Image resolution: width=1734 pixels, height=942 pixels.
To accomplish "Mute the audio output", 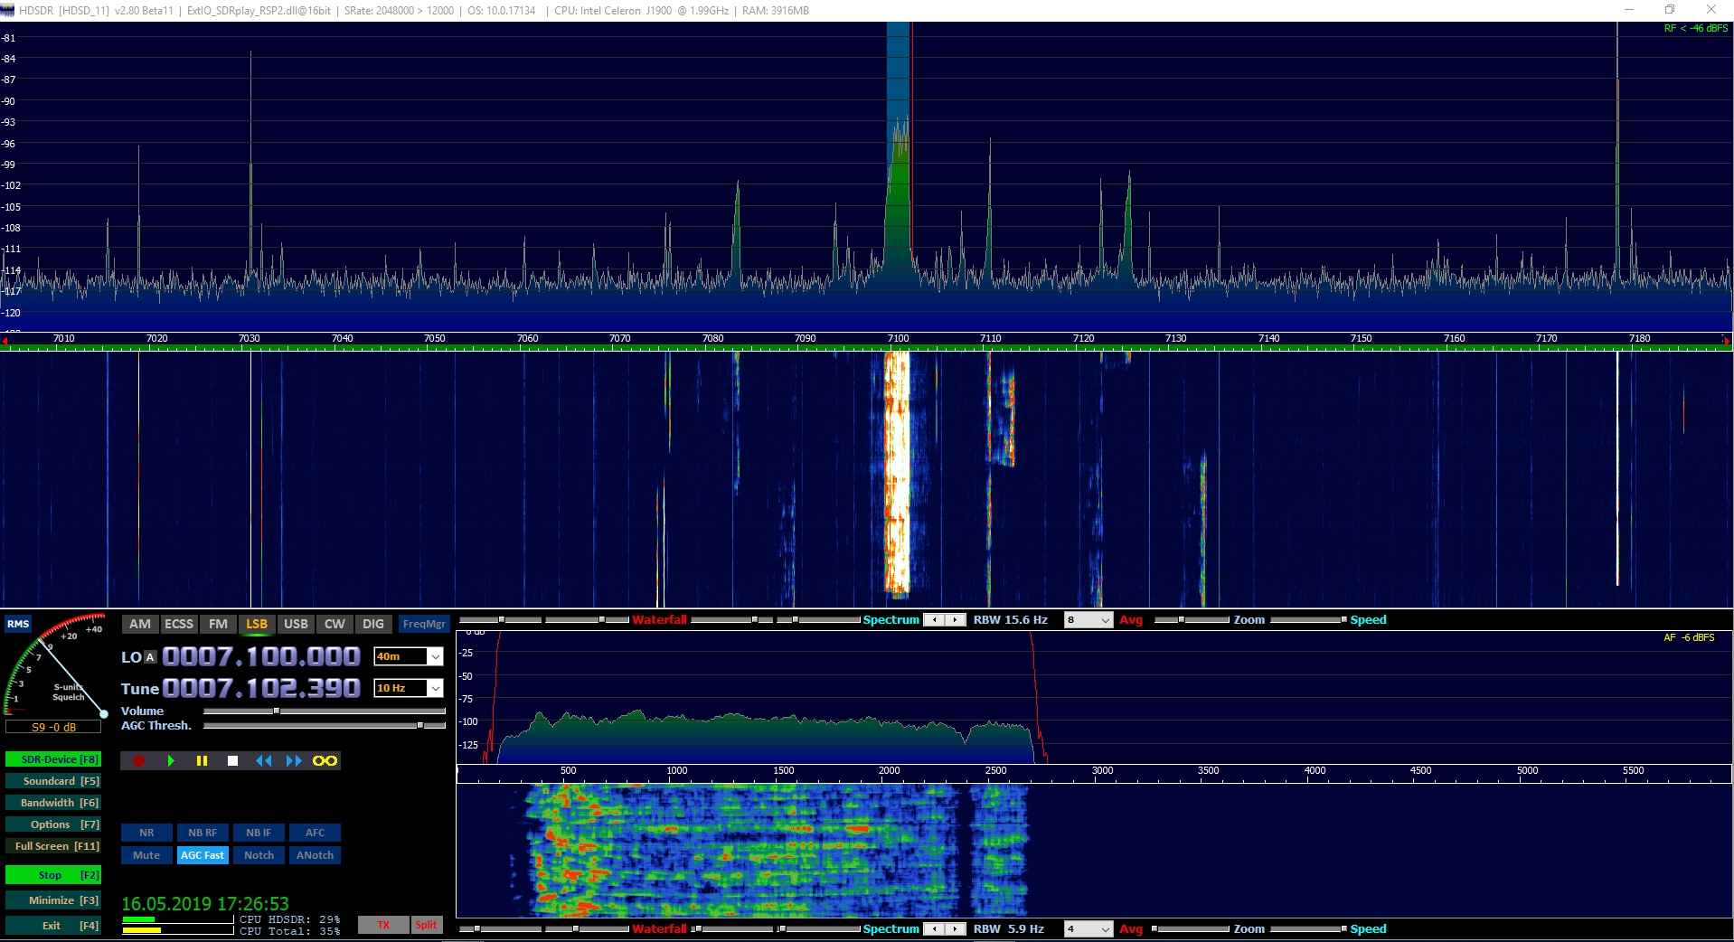I will click(x=146, y=855).
